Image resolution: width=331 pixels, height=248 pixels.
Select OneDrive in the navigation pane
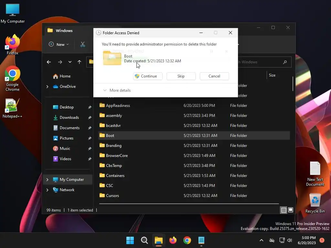(x=64, y=87)
